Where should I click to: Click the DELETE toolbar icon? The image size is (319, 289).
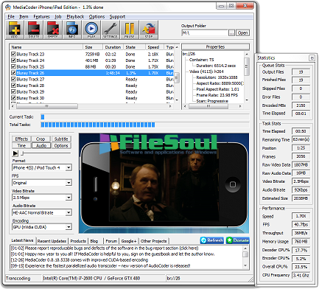(x=34, y=29)
